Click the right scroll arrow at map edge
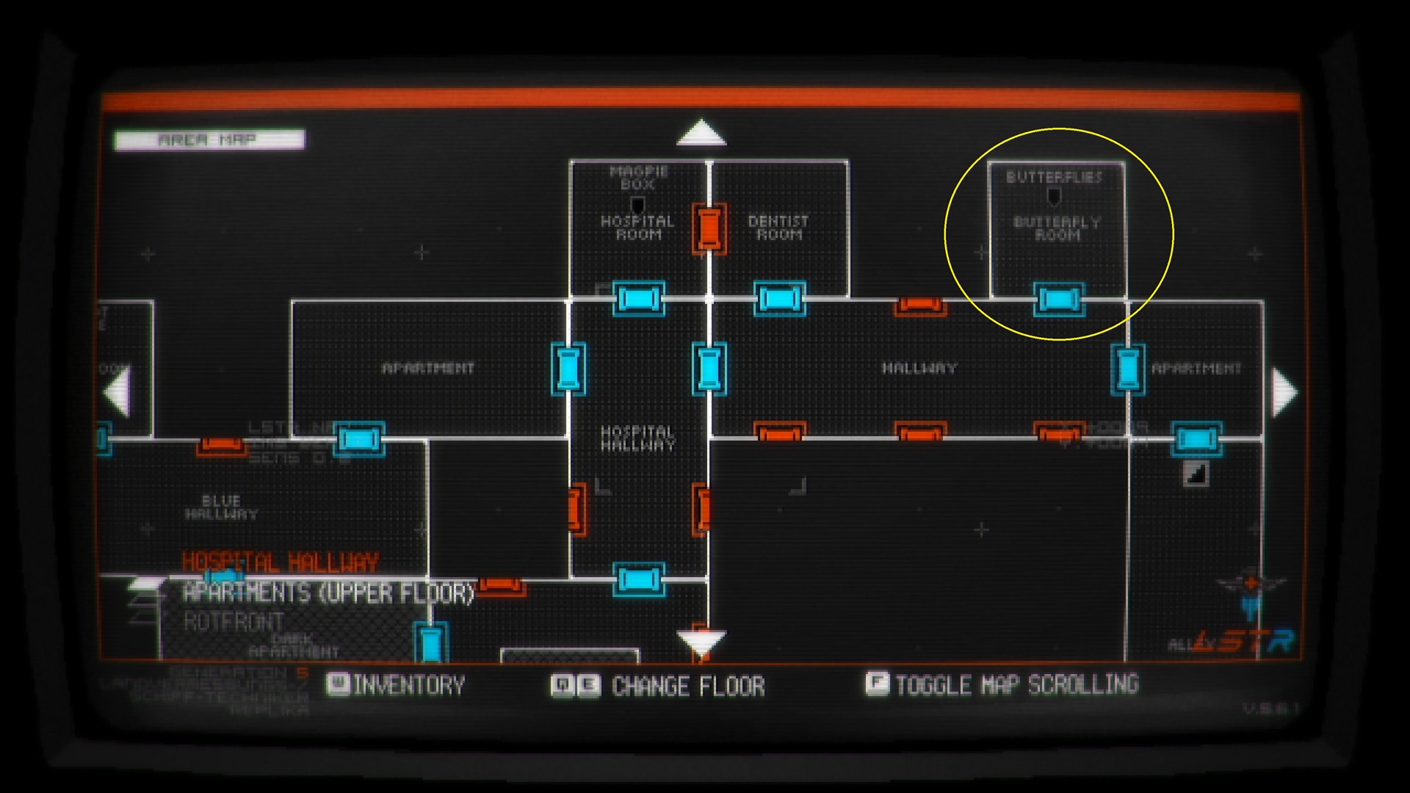 coord(1283,393)
